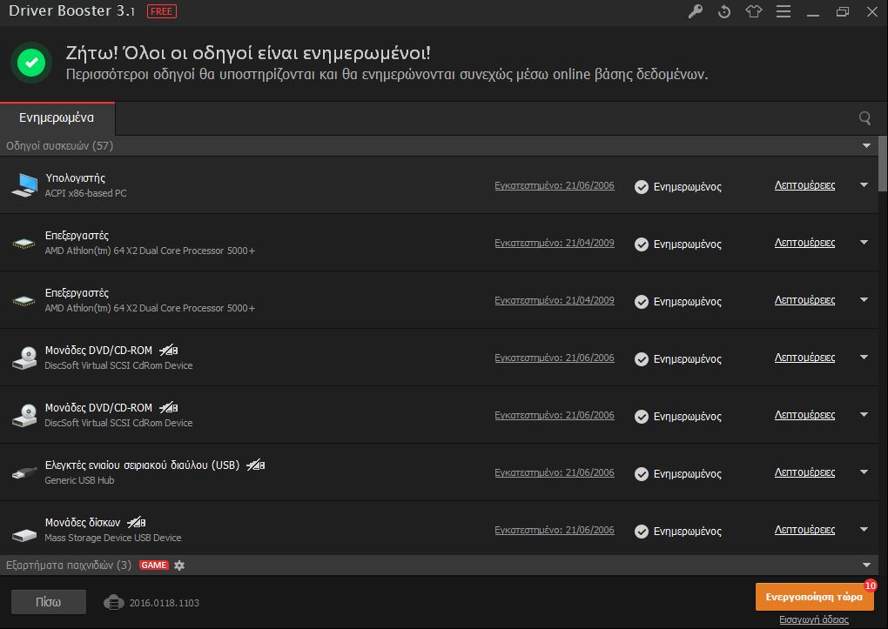888x629 pixels.
Task: Open dropdown arrow for second Athlon processor row
Action: [864, 299]
